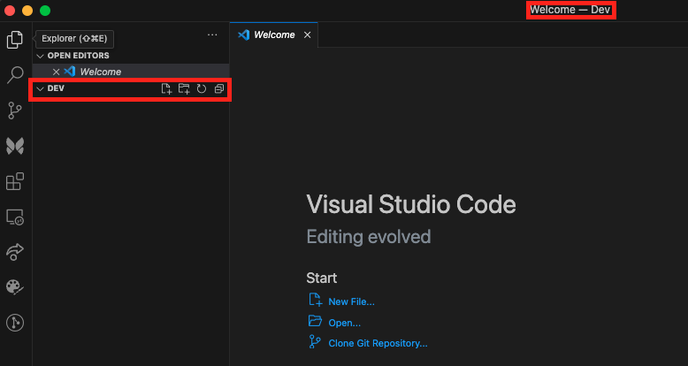Screen dimensions: 688x366
Task: Open the Extensions view icon
Action: 15,181
